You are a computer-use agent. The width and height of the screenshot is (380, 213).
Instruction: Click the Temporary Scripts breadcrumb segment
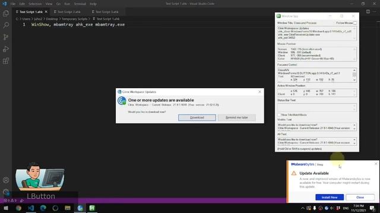click(x=74, y=19)
